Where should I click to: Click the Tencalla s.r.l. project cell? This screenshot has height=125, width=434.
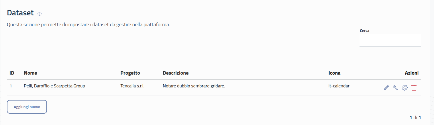point(132,86)
